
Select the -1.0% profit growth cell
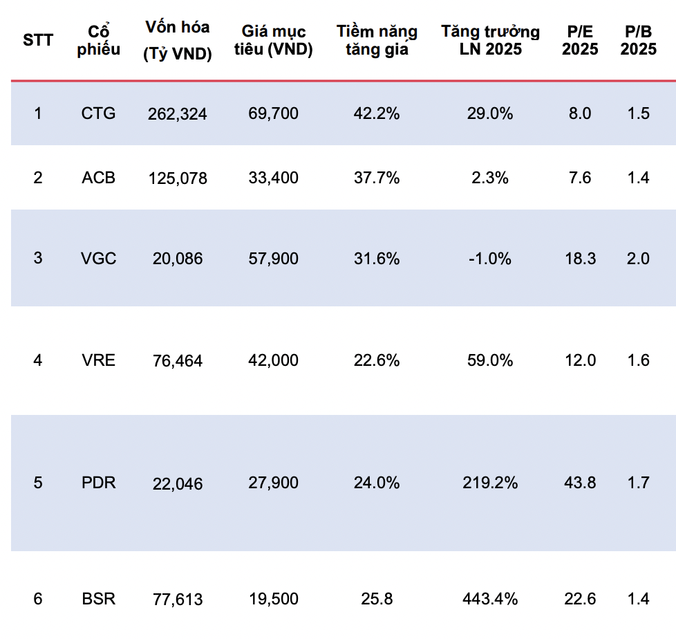click(x=490, y=259)
